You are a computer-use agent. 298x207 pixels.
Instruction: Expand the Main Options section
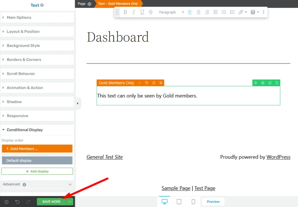click(x=37, y=17)
